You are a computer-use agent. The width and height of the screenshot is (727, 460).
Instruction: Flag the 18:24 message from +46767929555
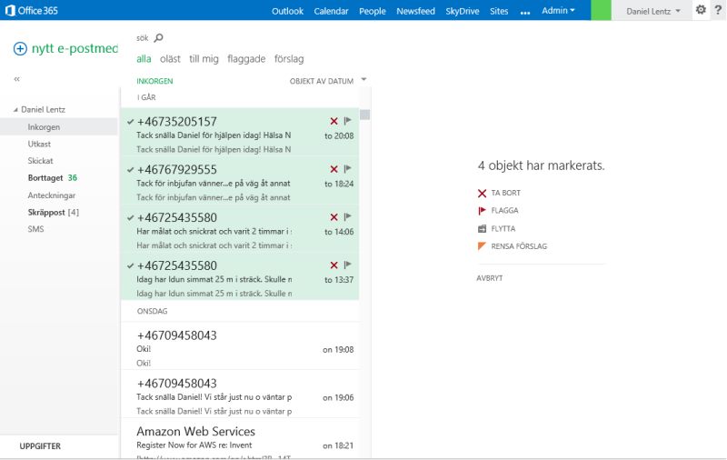pos(347,169)
